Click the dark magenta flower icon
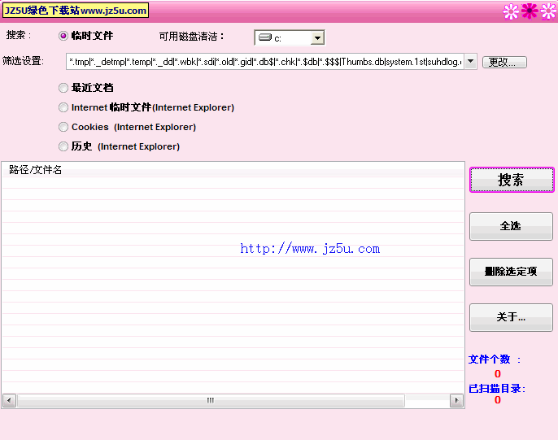This screenshot has width=558, height=440. tap(530, 11)
